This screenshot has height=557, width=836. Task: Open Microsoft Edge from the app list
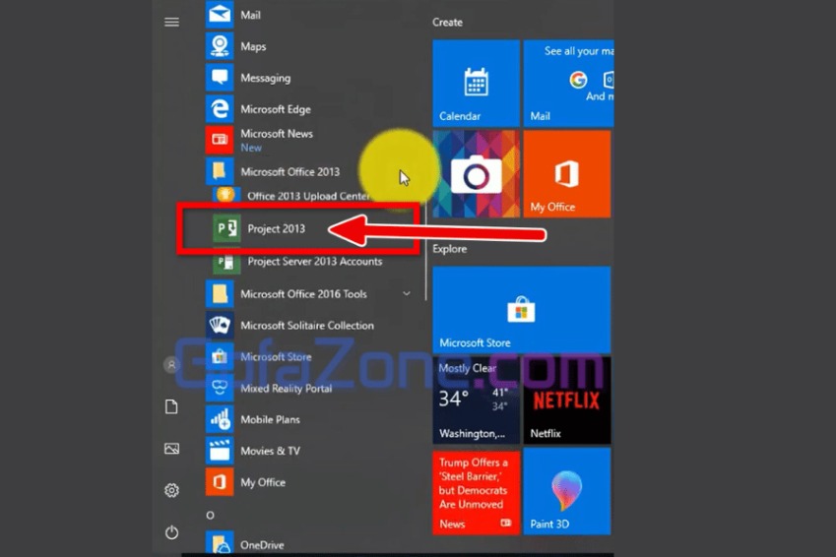(275, 109)
